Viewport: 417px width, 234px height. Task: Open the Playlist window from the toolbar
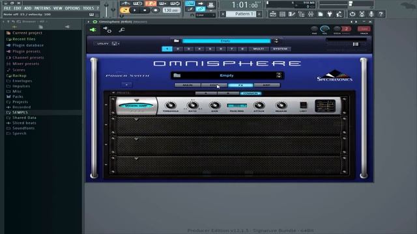point(273,14)
